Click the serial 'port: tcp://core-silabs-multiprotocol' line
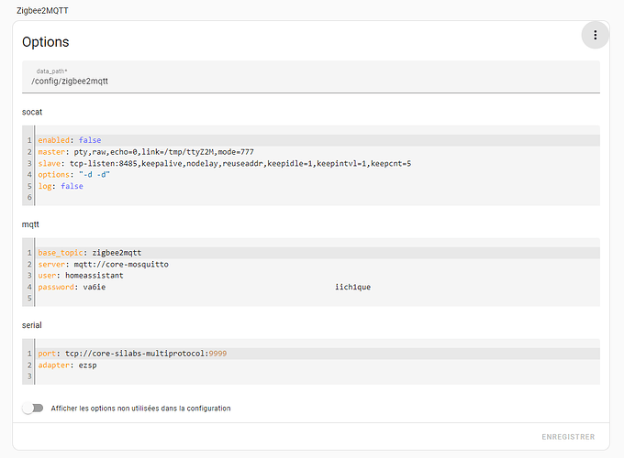This screenshot has height=458, width=624. pos(318,354)
